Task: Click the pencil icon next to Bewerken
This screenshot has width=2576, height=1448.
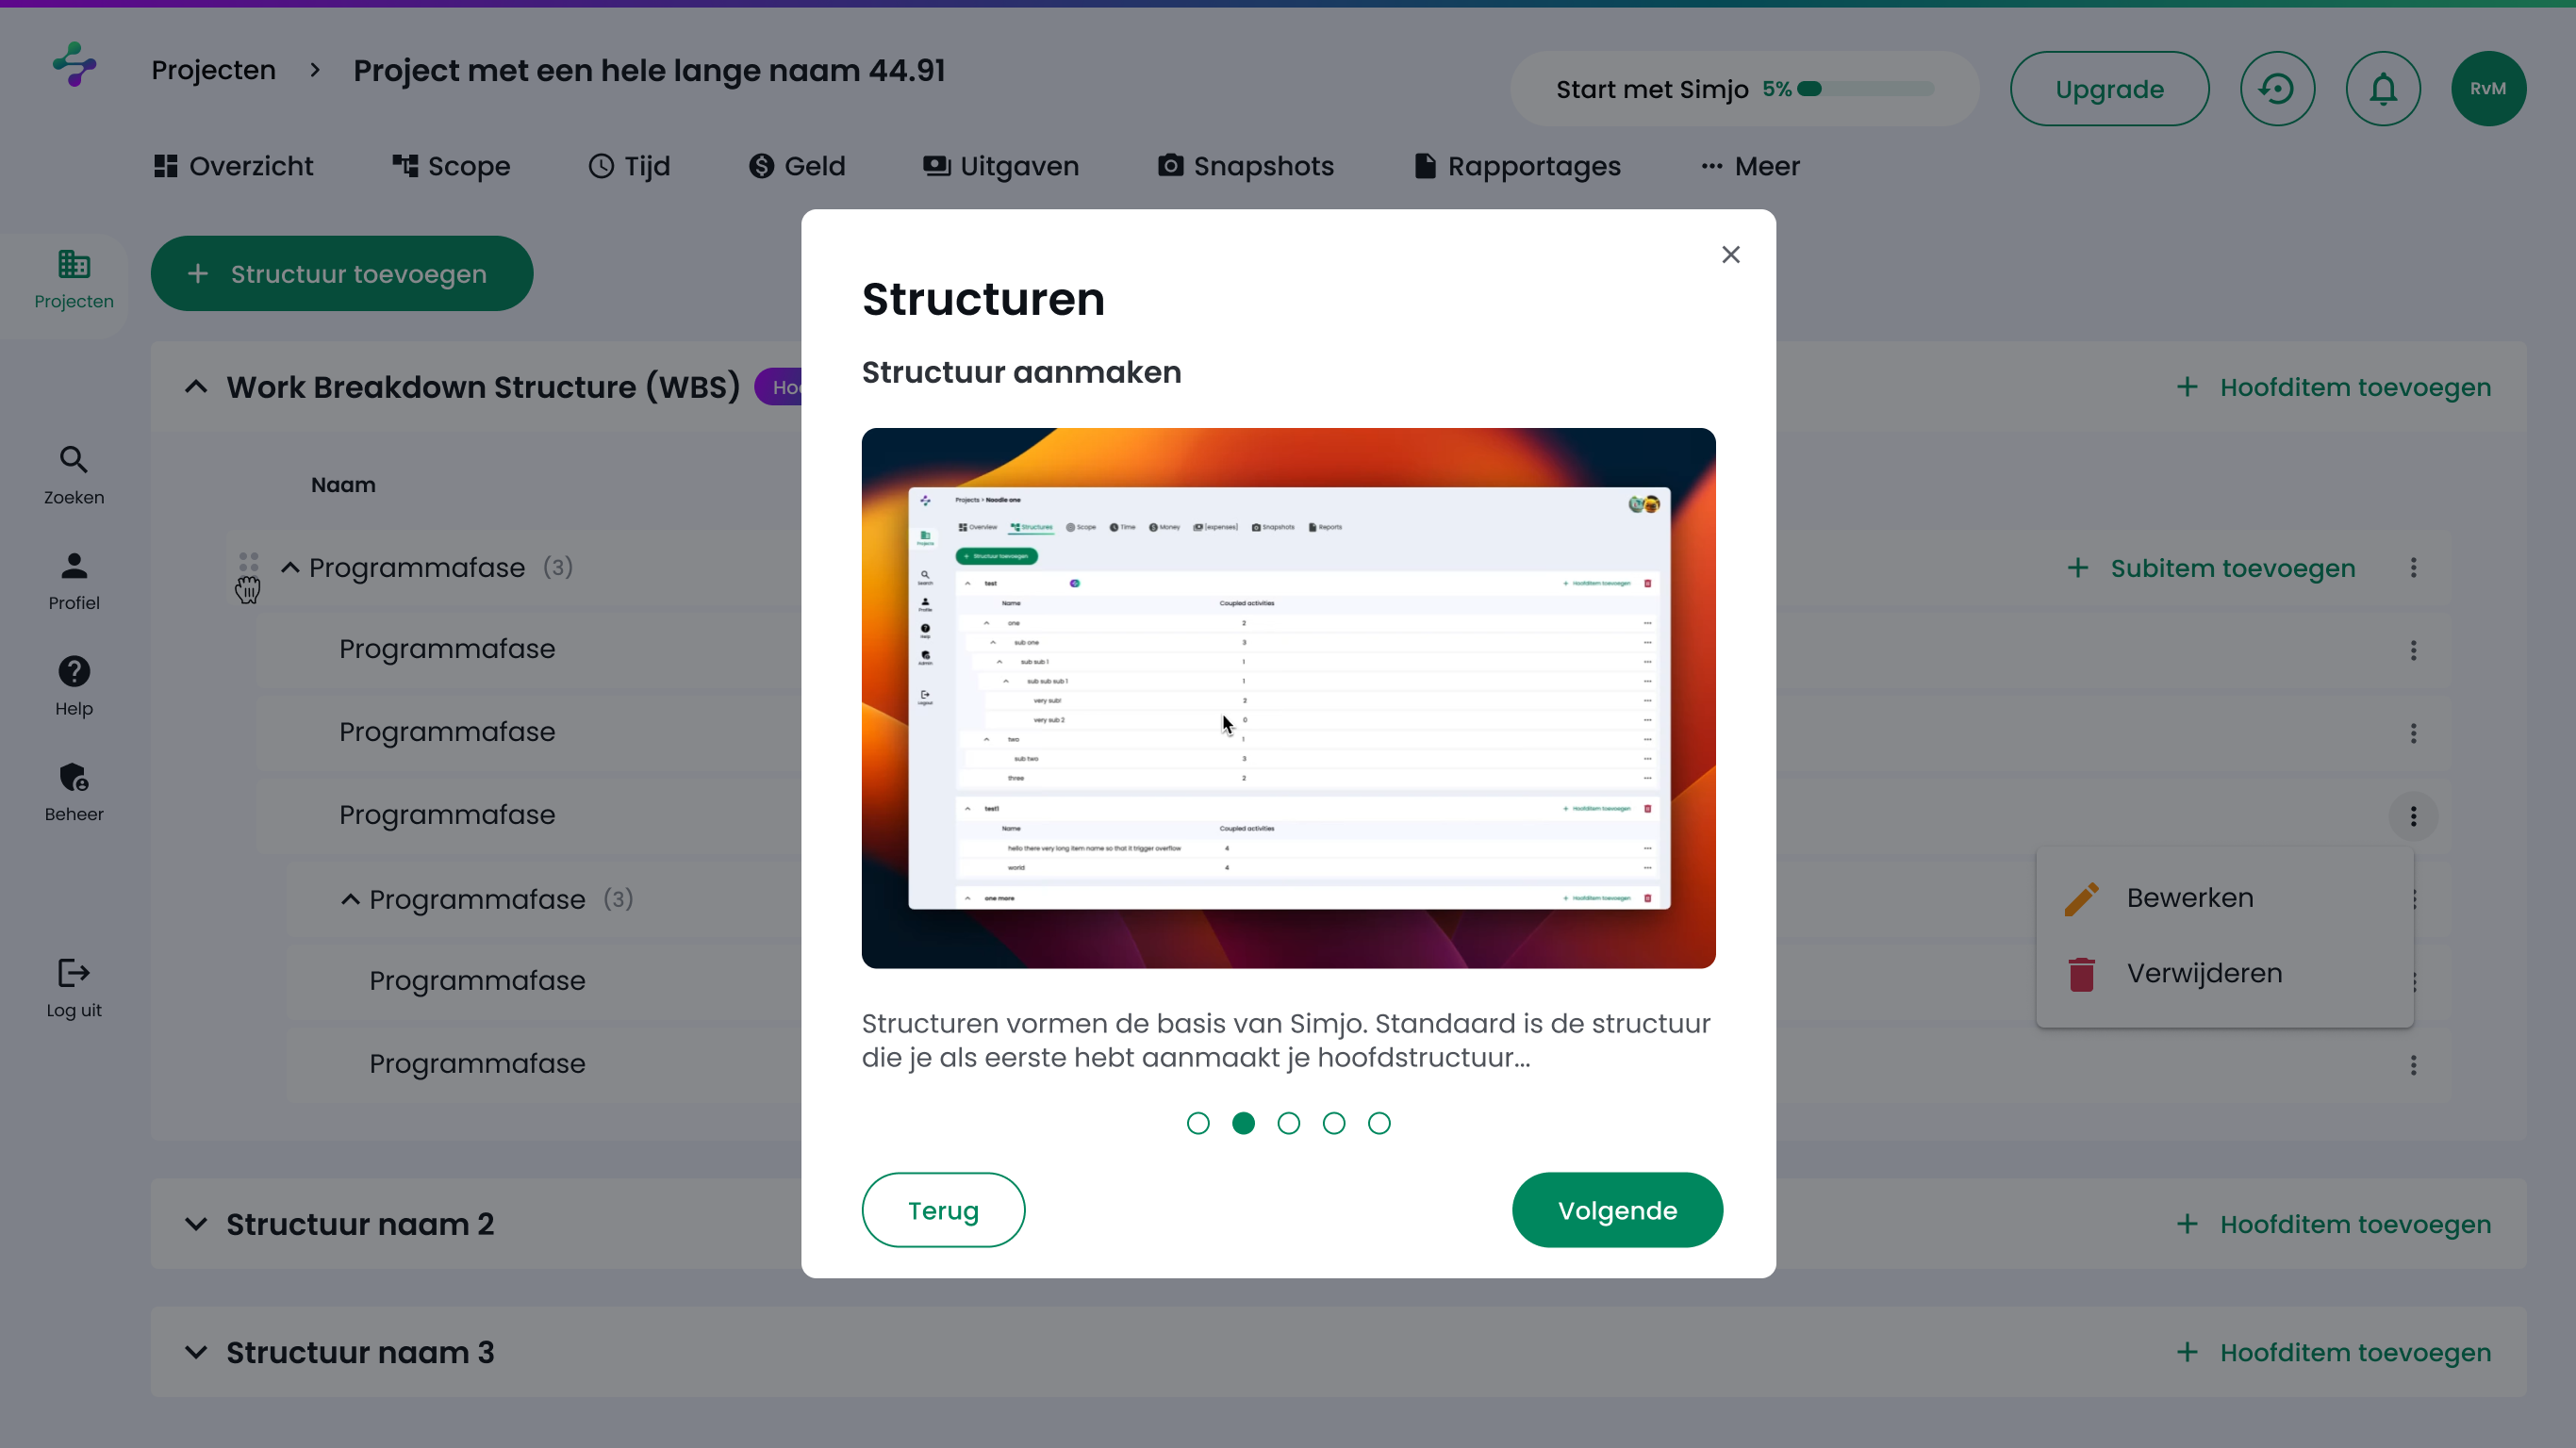Action: click(2081, 898)
